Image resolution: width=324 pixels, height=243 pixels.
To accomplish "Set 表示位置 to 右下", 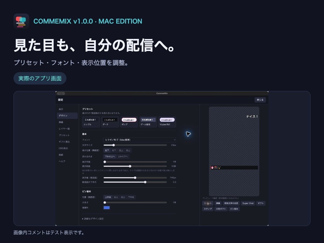I will (x=114, y=150).
